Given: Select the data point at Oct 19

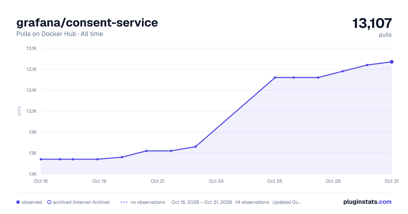Looking at the screenshot, I should pyautogui.click(x=98, y=159).
